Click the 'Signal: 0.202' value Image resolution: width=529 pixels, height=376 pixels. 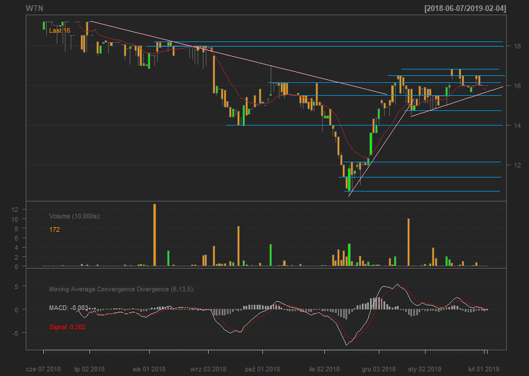(x=67, y=327)
